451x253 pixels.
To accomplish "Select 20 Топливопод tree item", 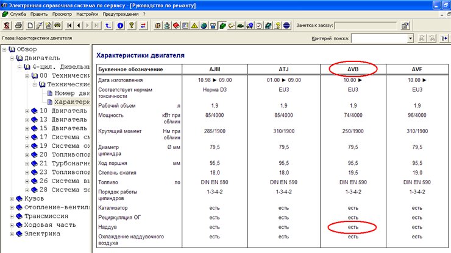I will pyautogui.click(x=65, y=154).
